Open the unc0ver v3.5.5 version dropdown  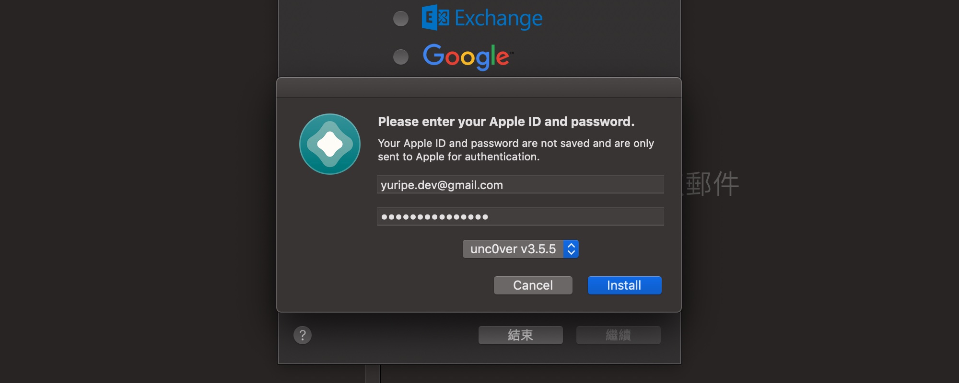click(x=513, y=249)
